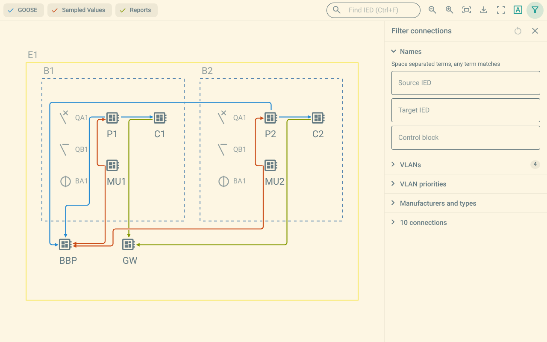Expand Manufacturers and types section
This screenshot has height=342, width=547.
click(x=466, y=203)
